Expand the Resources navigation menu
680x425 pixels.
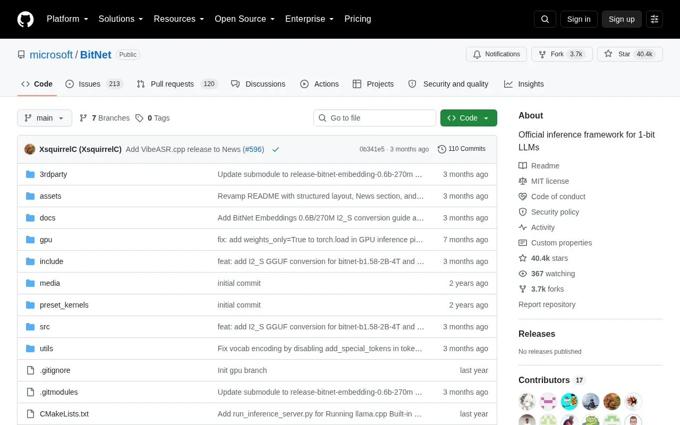tap(178, 19)
